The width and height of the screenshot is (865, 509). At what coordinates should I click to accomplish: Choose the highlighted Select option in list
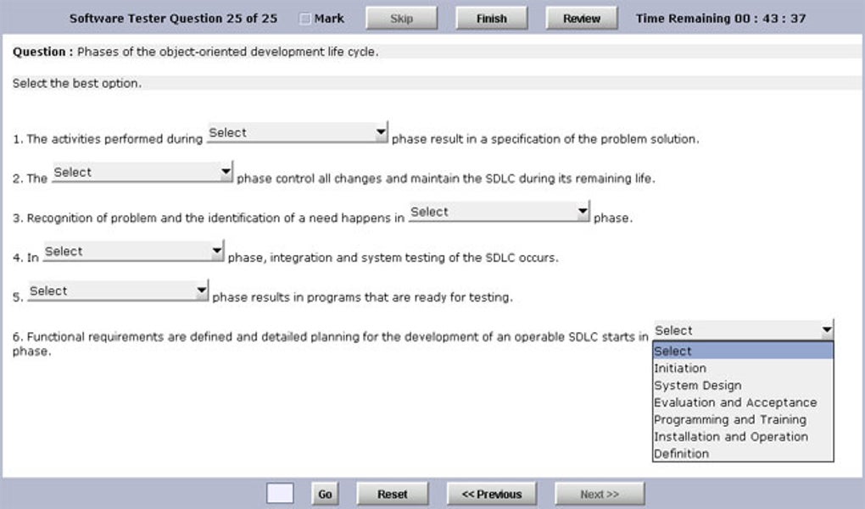point(743,351)
